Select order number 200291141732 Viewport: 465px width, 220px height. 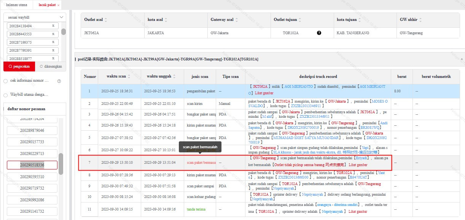[x=32, y=211]
